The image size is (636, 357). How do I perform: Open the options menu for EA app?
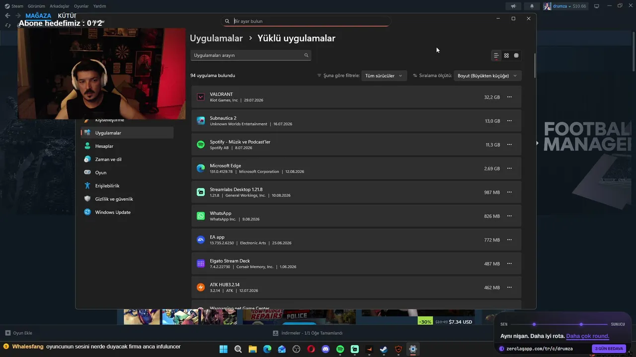coord(509,240)
